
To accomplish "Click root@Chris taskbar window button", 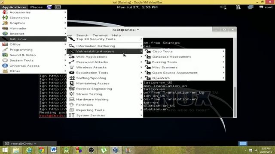I will pos(30,143).
